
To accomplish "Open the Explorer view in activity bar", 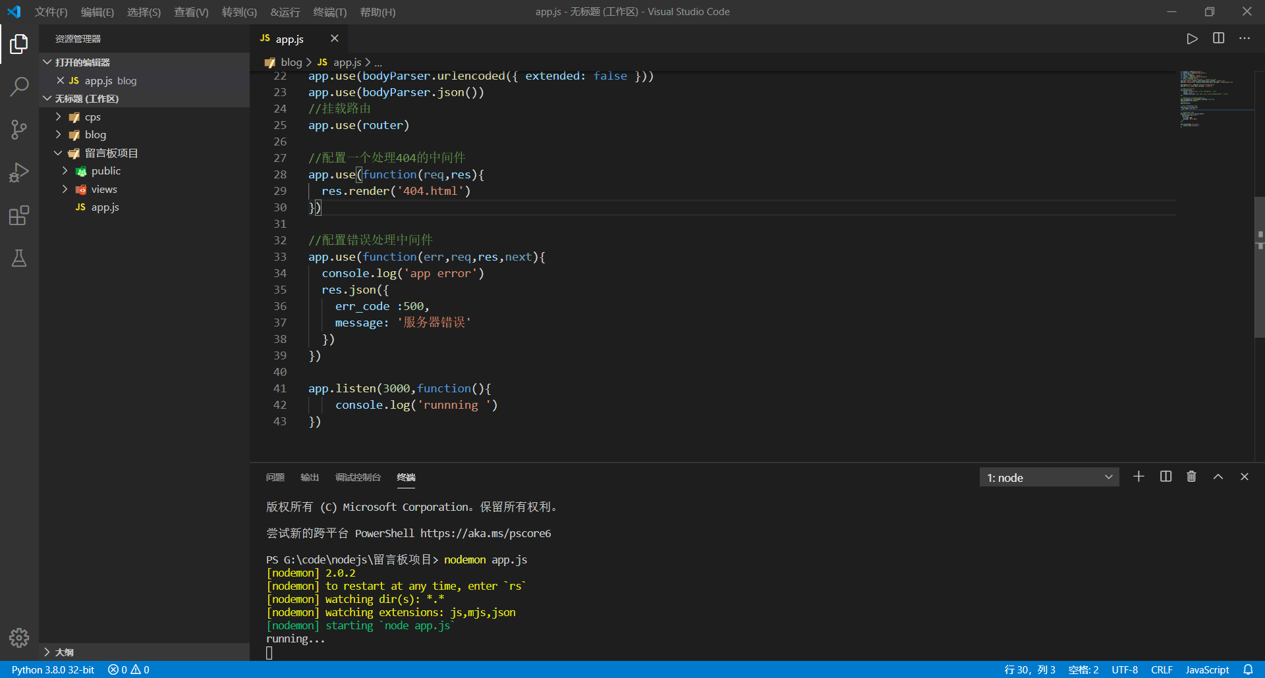I will tap(19, 44).
